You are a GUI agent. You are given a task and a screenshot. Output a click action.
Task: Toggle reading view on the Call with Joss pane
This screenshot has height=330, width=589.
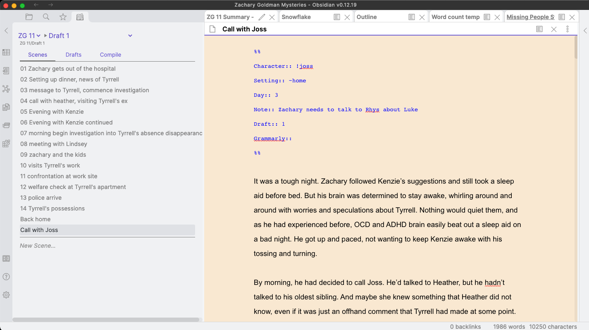[x=539, y=29]
